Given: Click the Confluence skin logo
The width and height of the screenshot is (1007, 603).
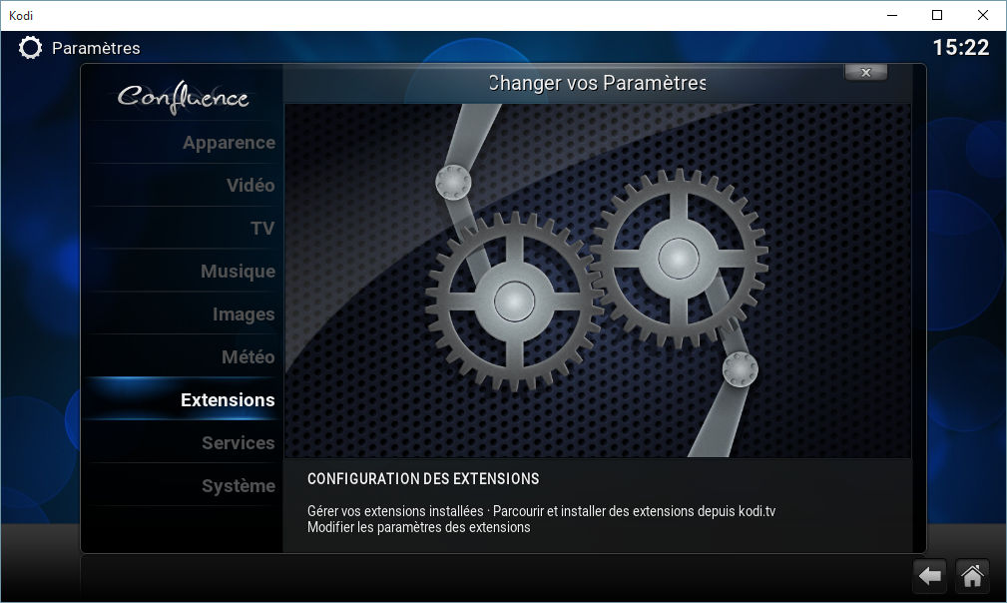Looking at the screenshot, I should point(183,97).
